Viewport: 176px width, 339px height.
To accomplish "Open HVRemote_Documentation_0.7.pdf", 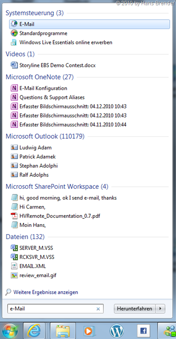I will tap(60, 216).
